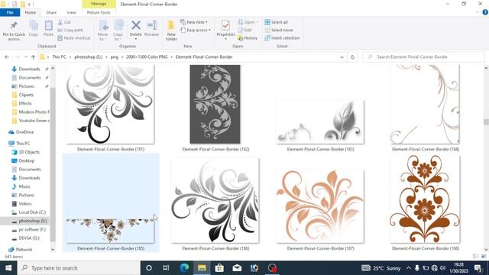Image resolution: width=489 pixels, height=275 pixels.
Task: Click Edit in the Open group
Action: coord(244,30)
